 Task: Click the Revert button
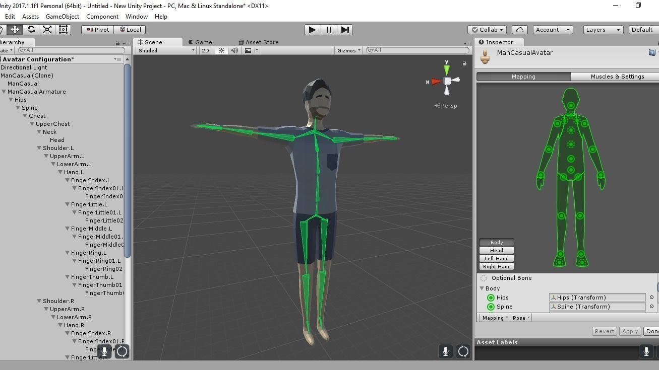(604, 331)
